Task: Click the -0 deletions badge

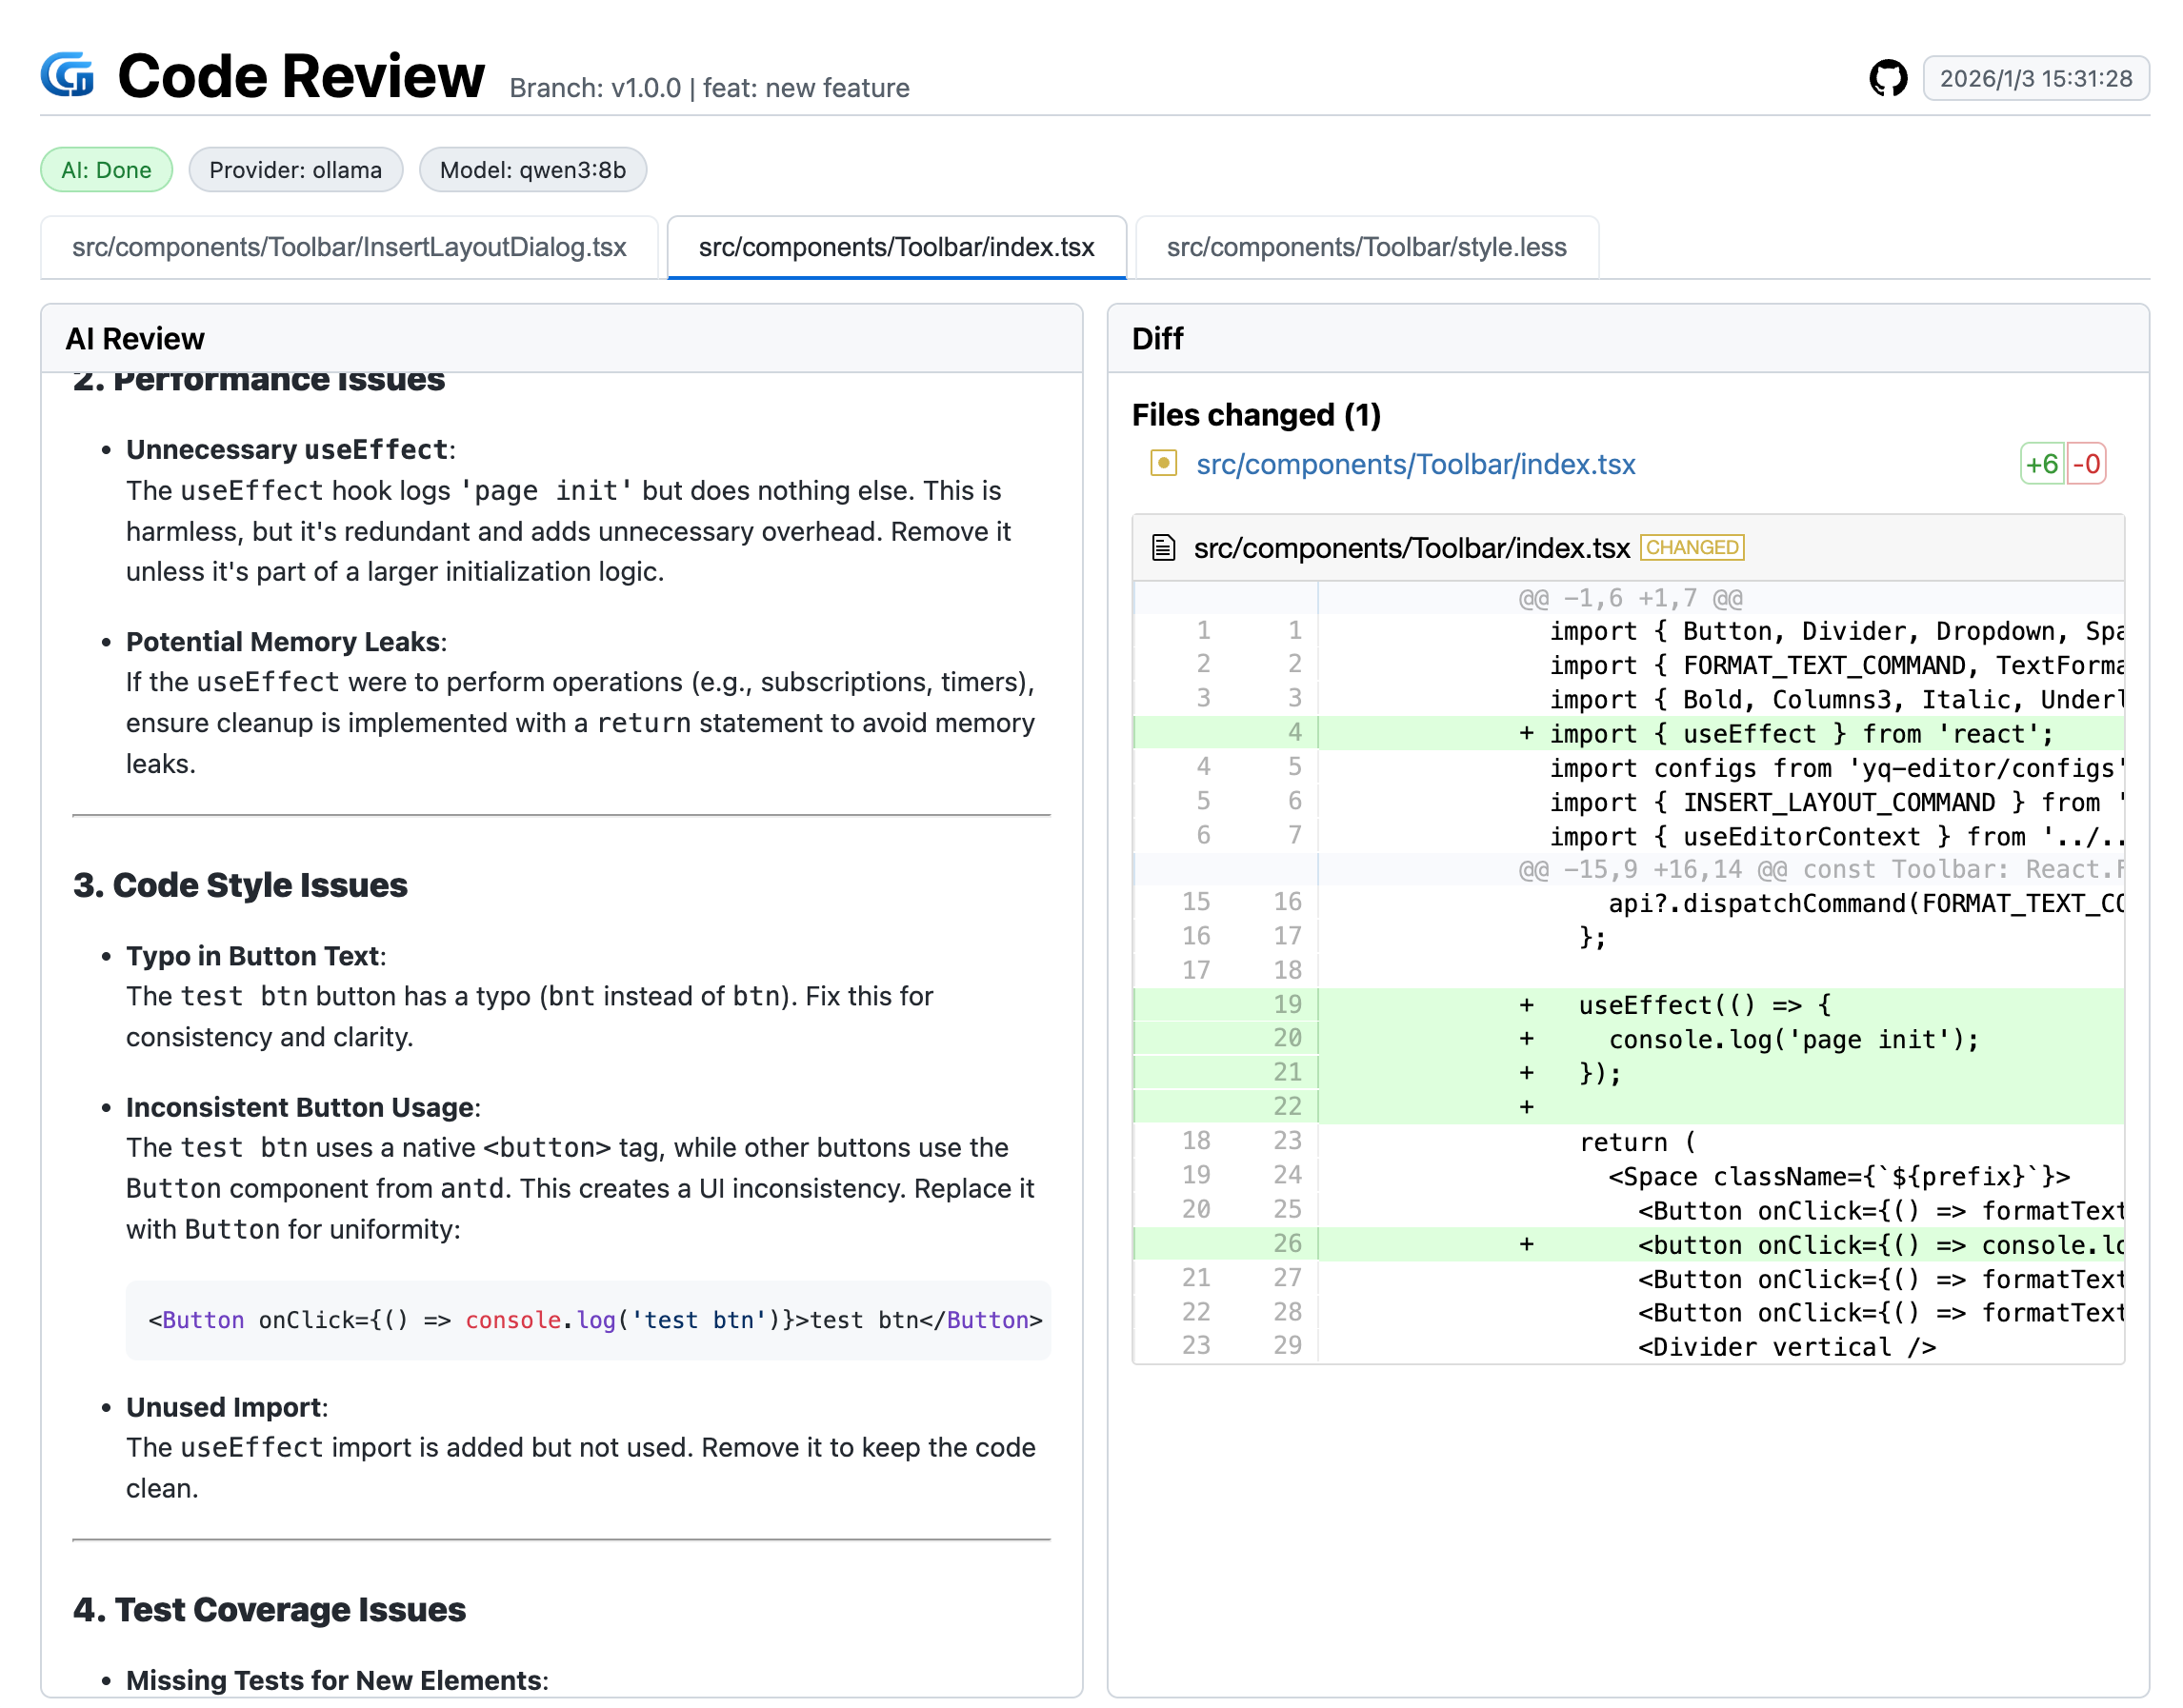Action: (2085, 464)
